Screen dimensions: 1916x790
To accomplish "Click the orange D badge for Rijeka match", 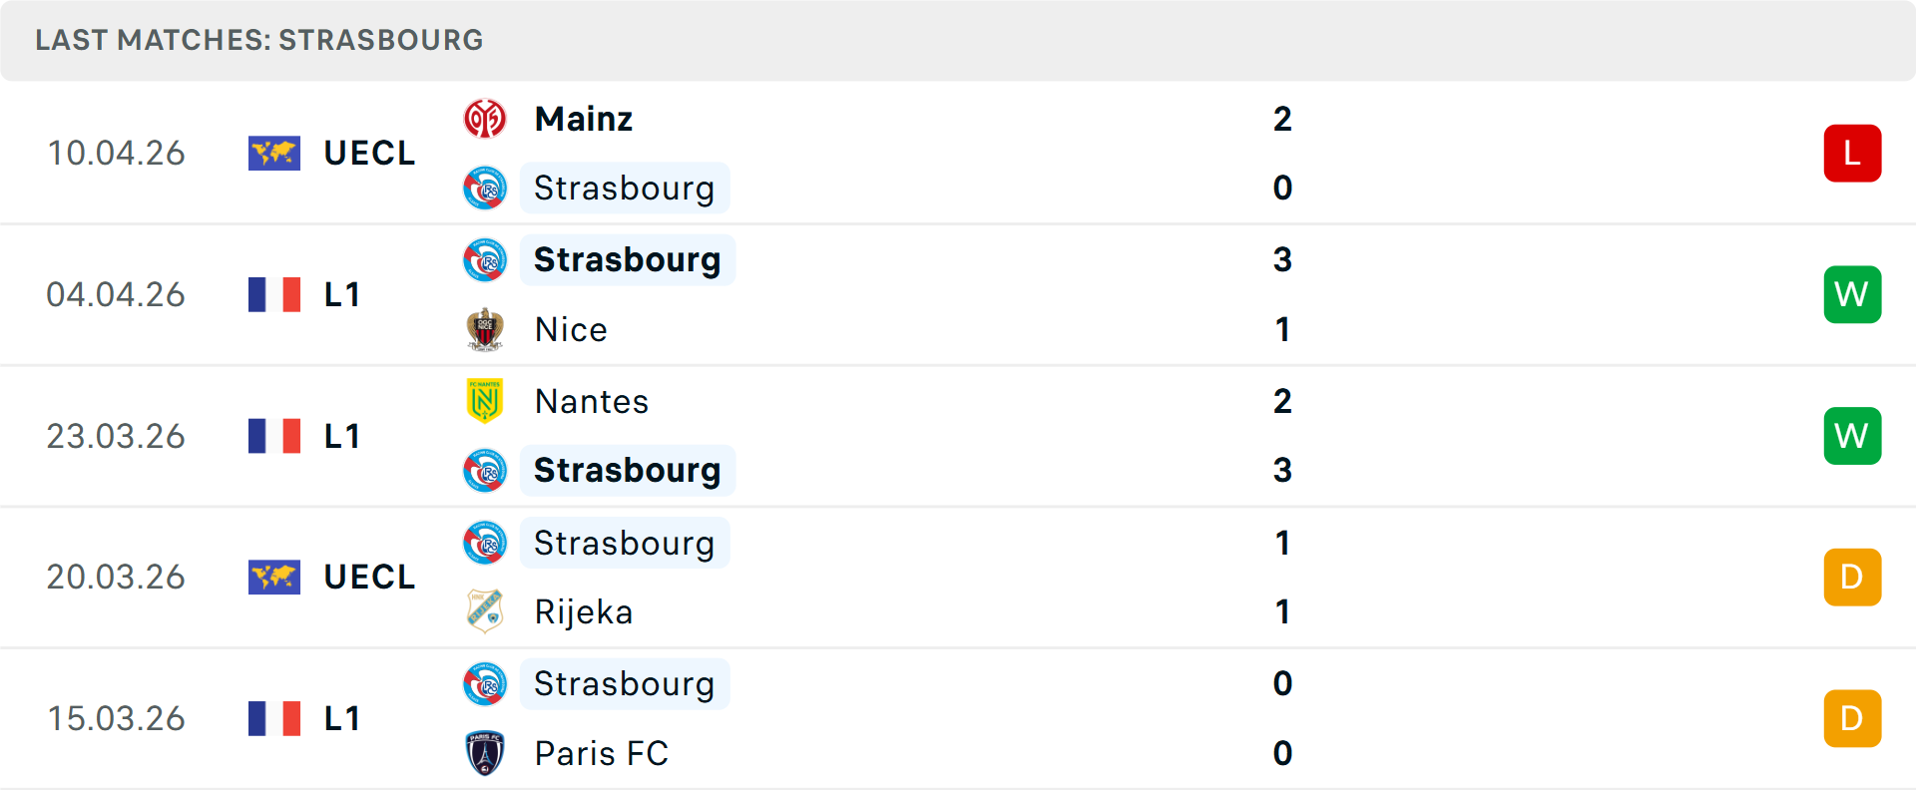I will (x=1852, y=578).
